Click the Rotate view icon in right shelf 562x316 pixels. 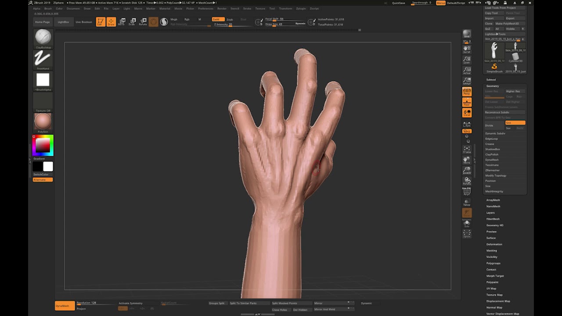(467, 181)
